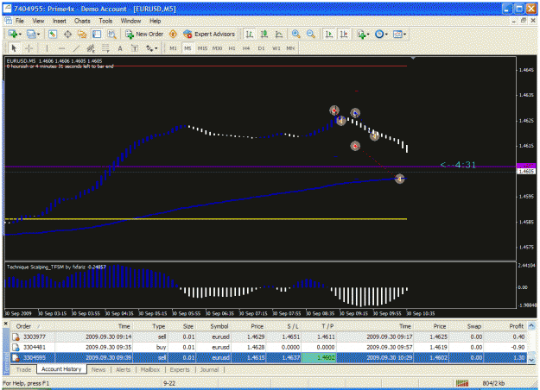Draw a trendline using the trendline tool

point(76,48)
